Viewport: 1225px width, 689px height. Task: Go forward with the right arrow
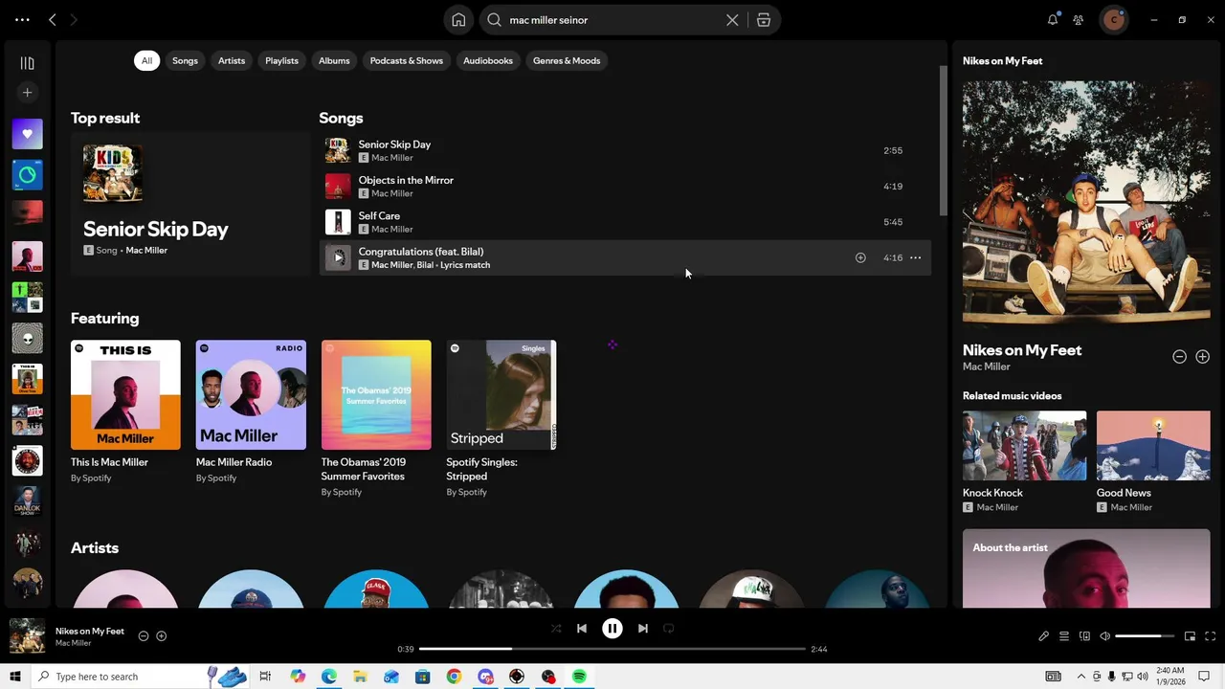click(x=74, y=19)
